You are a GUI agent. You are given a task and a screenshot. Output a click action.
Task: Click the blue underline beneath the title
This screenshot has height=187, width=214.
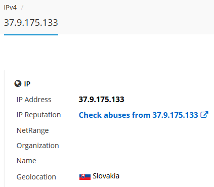[31, 35]
